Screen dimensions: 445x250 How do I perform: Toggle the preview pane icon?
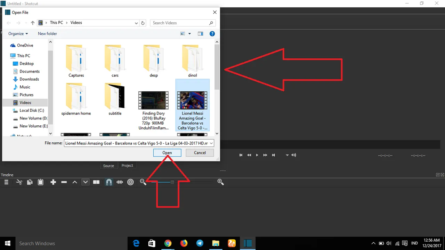click(x=200, y=34)
